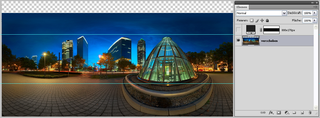Expand the Deckkraft opacity slider arrow
Viewport: 320px width, 118px height.
(x=315, y=13)
